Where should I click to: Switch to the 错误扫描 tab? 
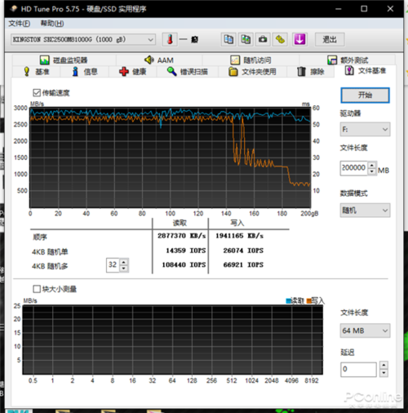(187, 72)
